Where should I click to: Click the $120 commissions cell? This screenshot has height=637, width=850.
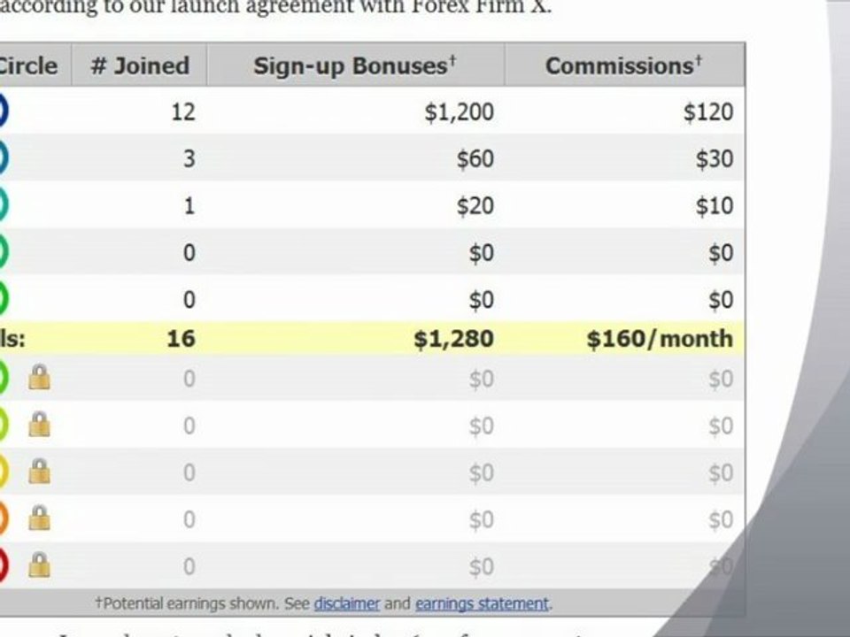click(x=708, y=112)
